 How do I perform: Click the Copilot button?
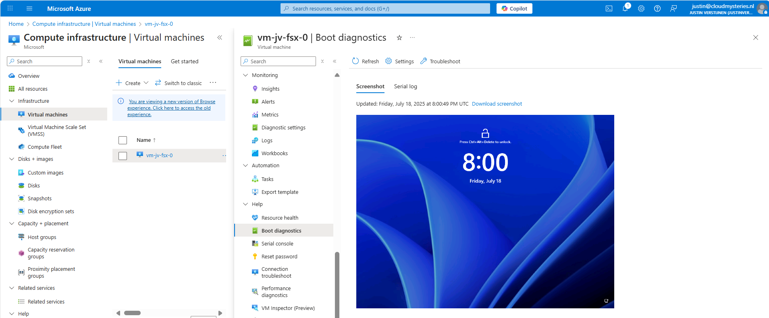click(x=514, y=8)
